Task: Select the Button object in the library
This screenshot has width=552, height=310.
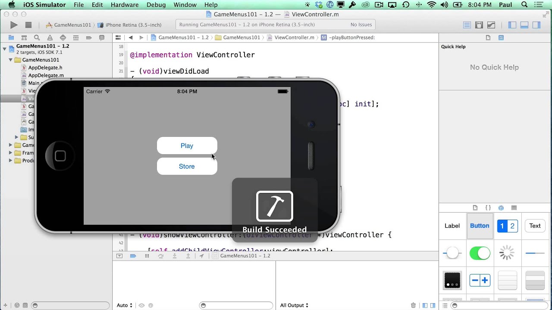Action: point(480,226)
